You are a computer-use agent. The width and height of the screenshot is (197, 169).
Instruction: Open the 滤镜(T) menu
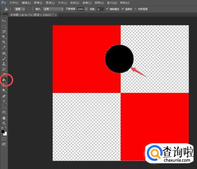(x=86, y=3)
